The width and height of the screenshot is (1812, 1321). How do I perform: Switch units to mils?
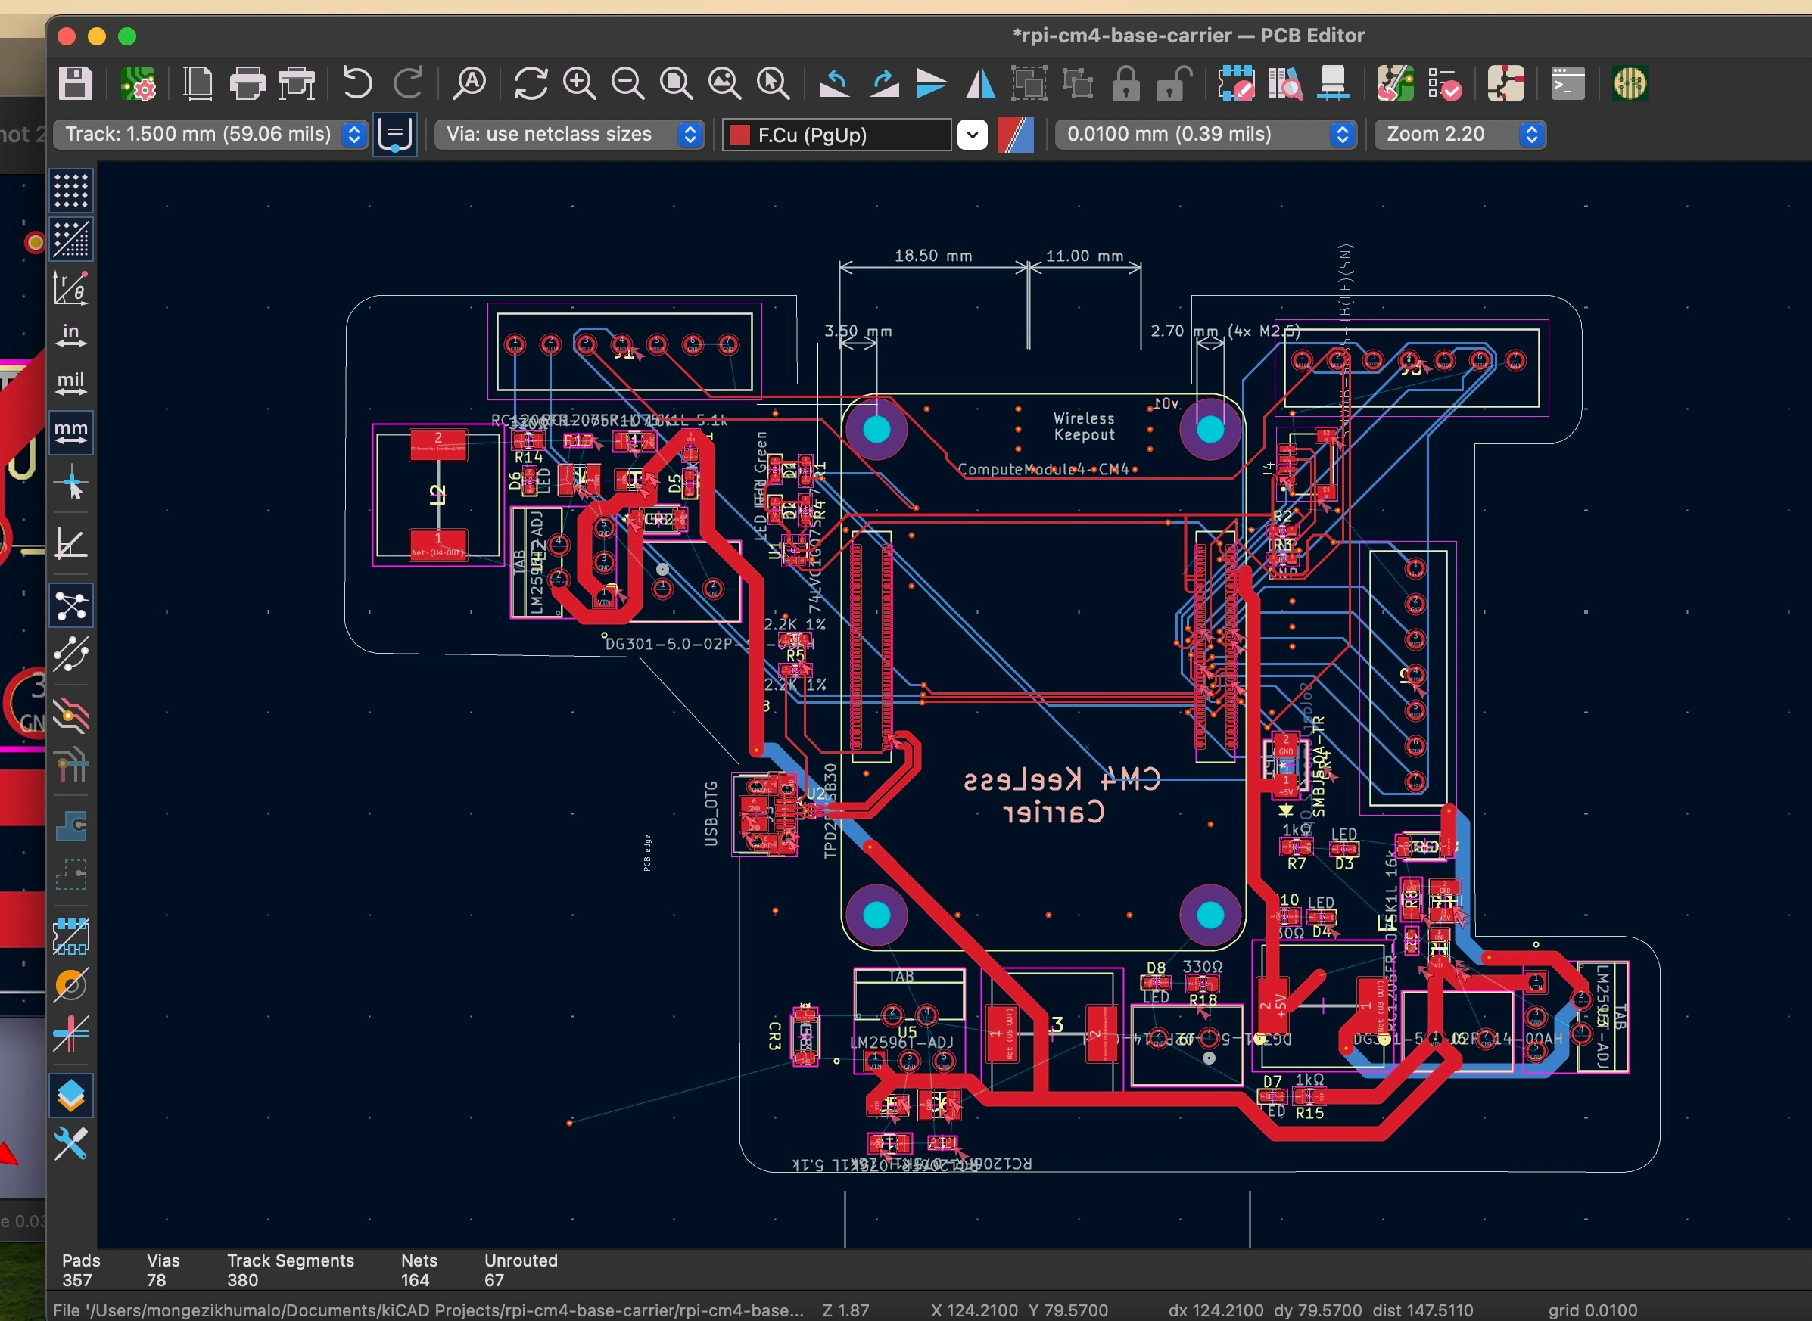pos(71,384)
